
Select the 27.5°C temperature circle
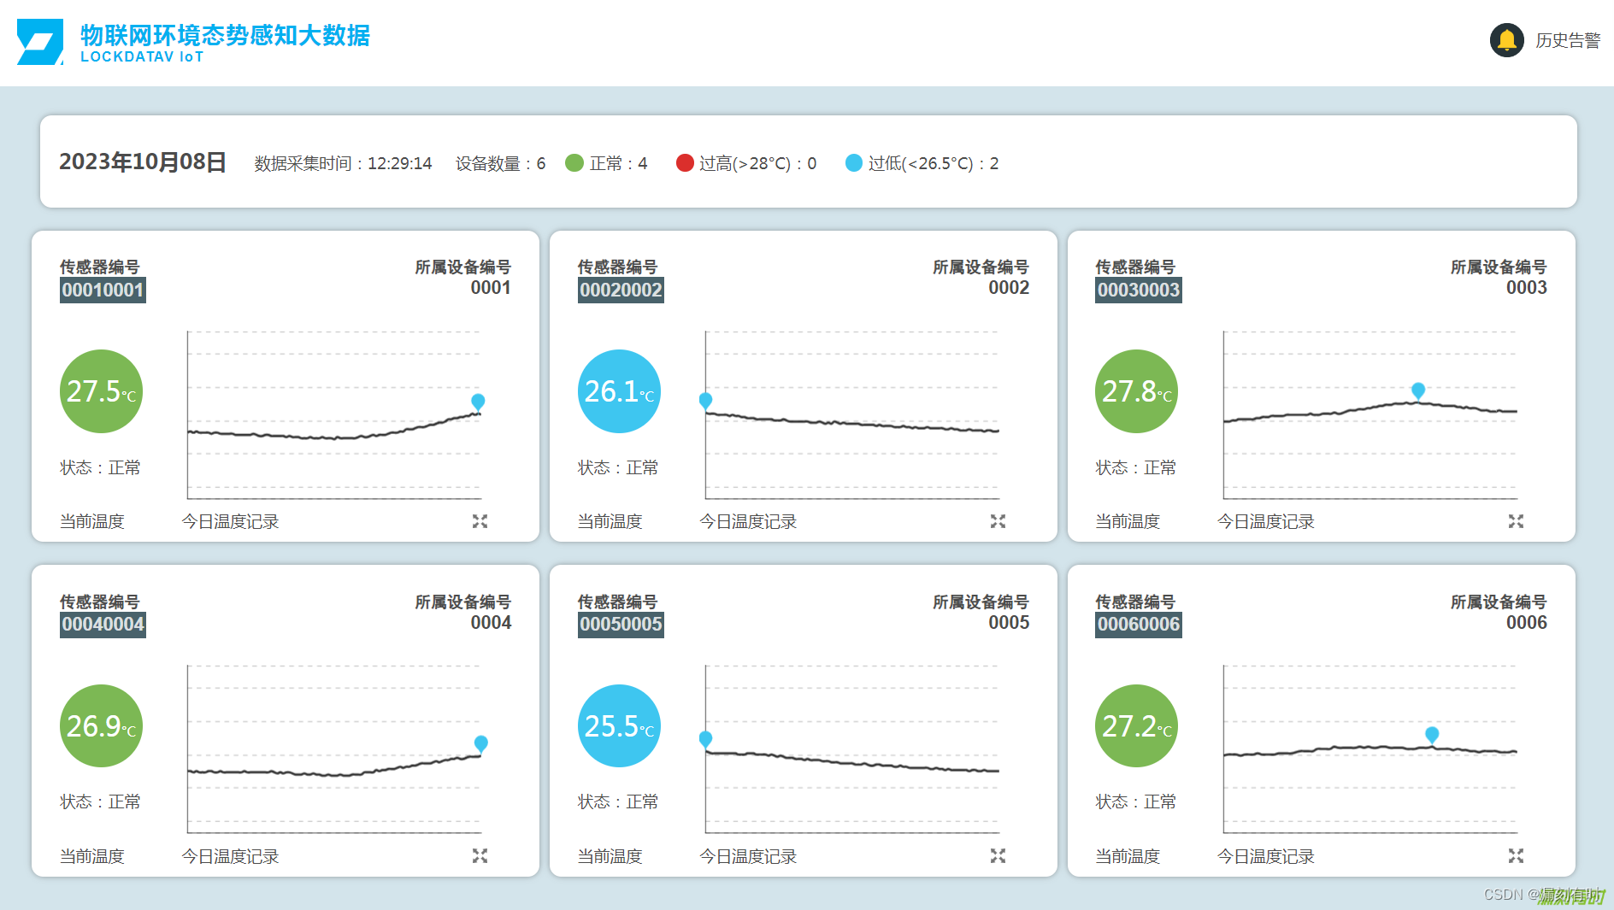(x=102, y=391)
